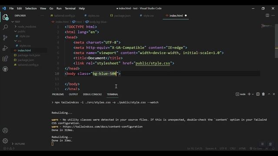Click the html breadcrumb item
This screenshot has height=156, width=278.
click(77, 22)
